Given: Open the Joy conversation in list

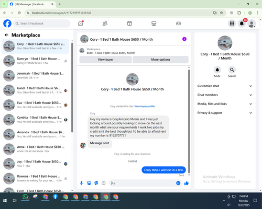Looking at the screenshot, I should pos(35,164).
